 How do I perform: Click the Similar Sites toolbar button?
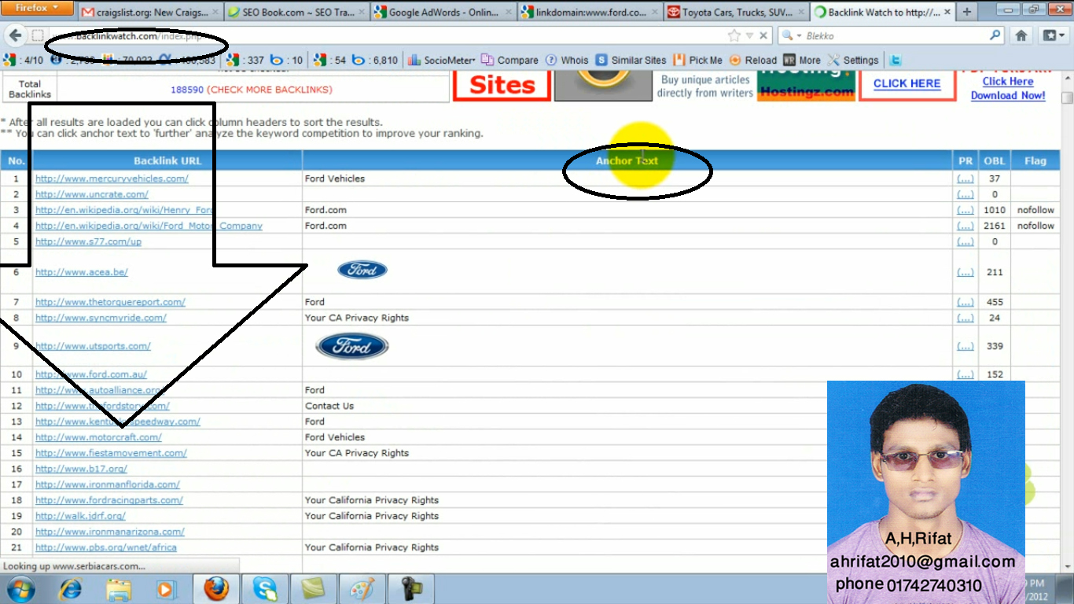pos(631,60)
